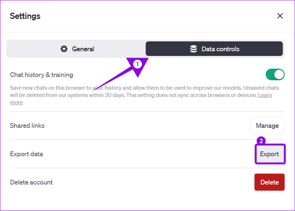
Task: Manage shared links
Action: coord(267,126)
